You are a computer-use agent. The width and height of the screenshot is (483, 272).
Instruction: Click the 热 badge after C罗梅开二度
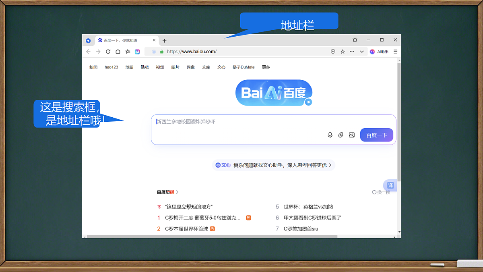249,218
